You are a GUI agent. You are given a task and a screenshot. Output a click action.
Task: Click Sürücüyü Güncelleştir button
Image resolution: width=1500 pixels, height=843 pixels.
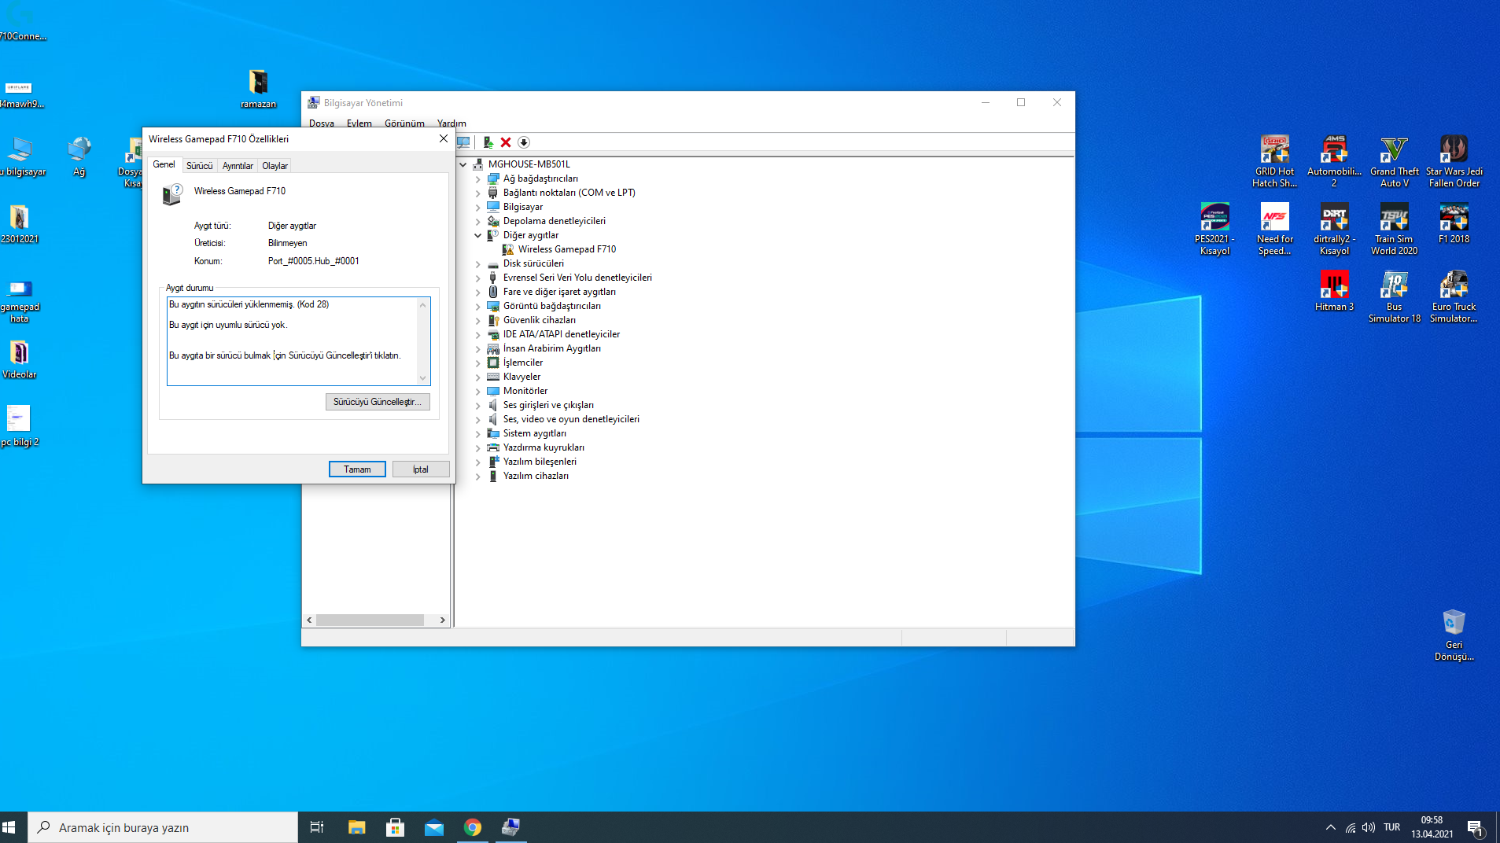(x=378, y=402)
